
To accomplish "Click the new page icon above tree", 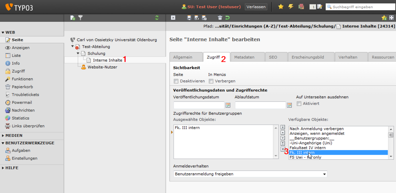I will click(73, 18).
